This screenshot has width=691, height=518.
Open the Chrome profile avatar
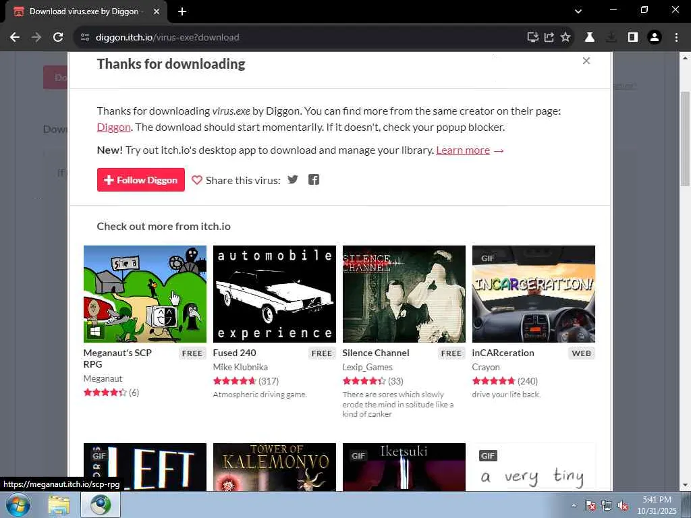click(655, 38)
